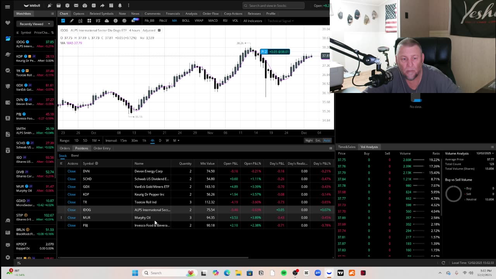This screenshot has width=496, height=279.
Task: Toggle the MACD indicator
Action: coord(213,21)
